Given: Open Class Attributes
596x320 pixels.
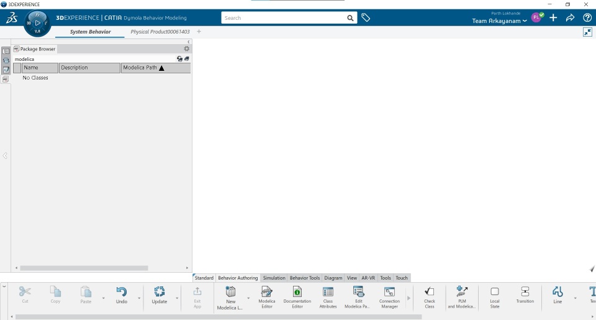Looking at the screenshot, I should coord(328,297).
